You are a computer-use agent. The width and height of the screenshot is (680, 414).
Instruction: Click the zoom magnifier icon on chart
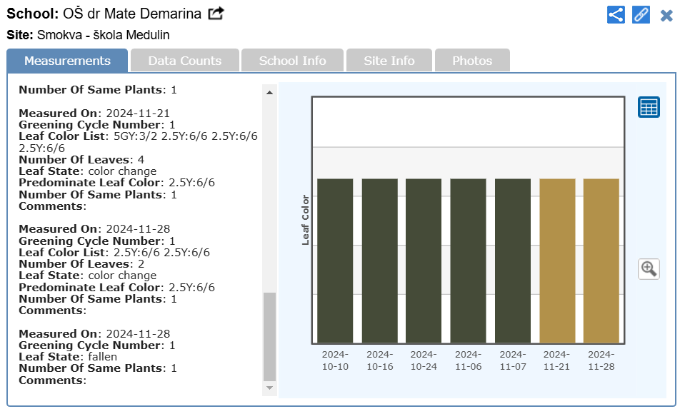coord(649,268)
